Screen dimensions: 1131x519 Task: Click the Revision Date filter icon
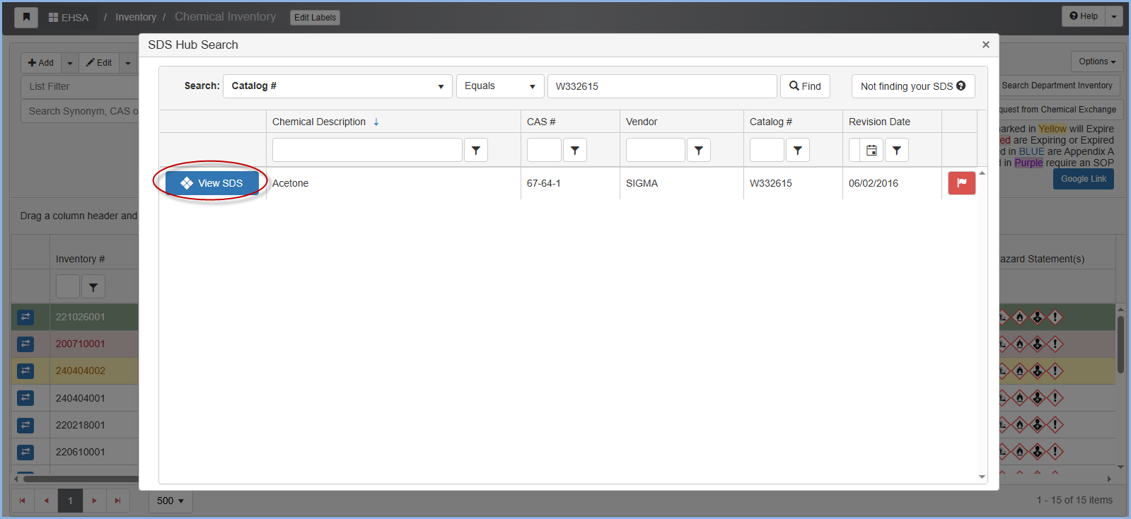point(897,150)
